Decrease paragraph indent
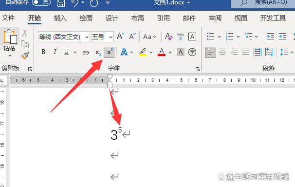This screenshot has height=187, width=295. [x=270, y=37]
